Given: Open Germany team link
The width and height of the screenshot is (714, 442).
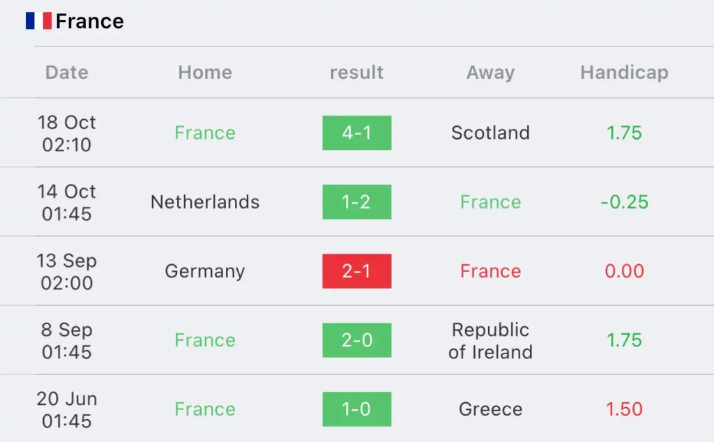Looking at the screenshot, I should coord(205,272).
